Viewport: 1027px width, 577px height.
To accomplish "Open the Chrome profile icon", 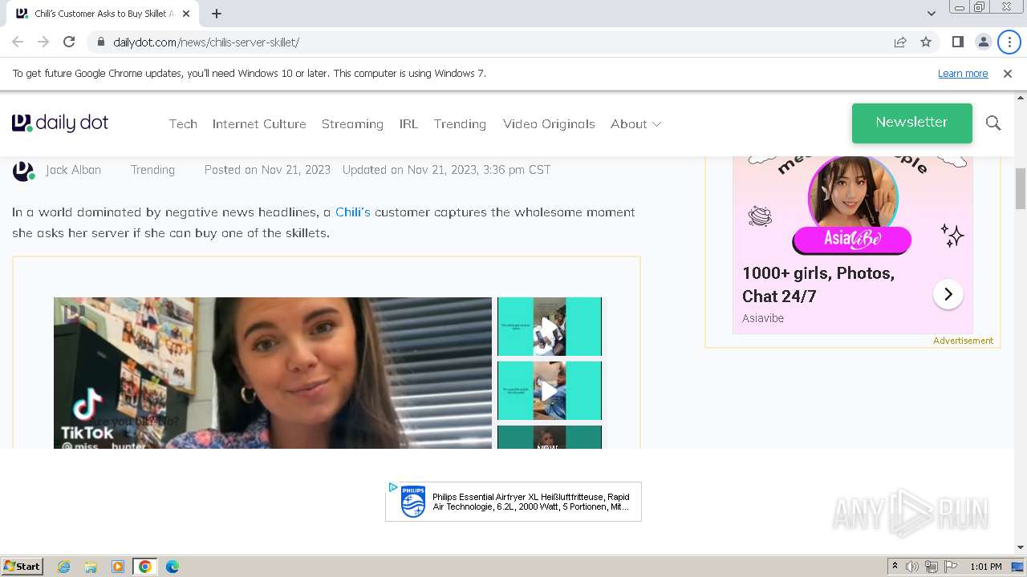I will coord(983,42).
